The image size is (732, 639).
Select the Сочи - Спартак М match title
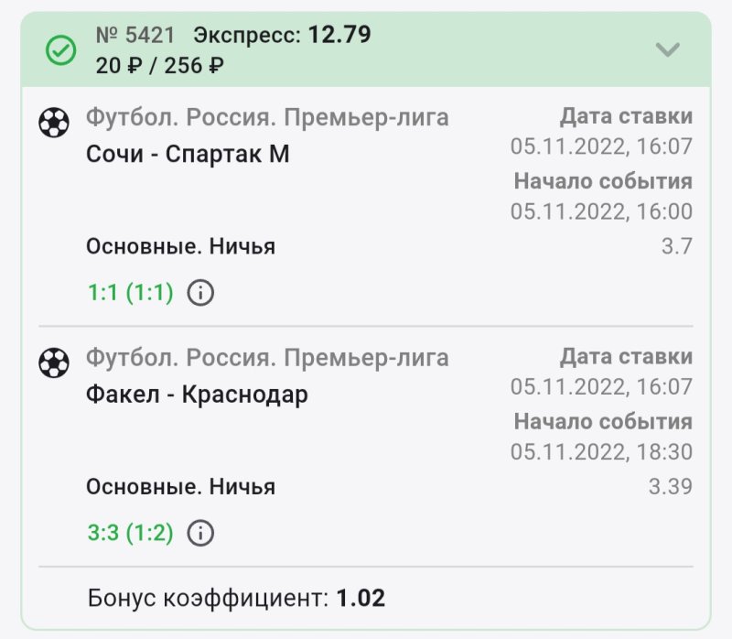(x=188, y=154)
